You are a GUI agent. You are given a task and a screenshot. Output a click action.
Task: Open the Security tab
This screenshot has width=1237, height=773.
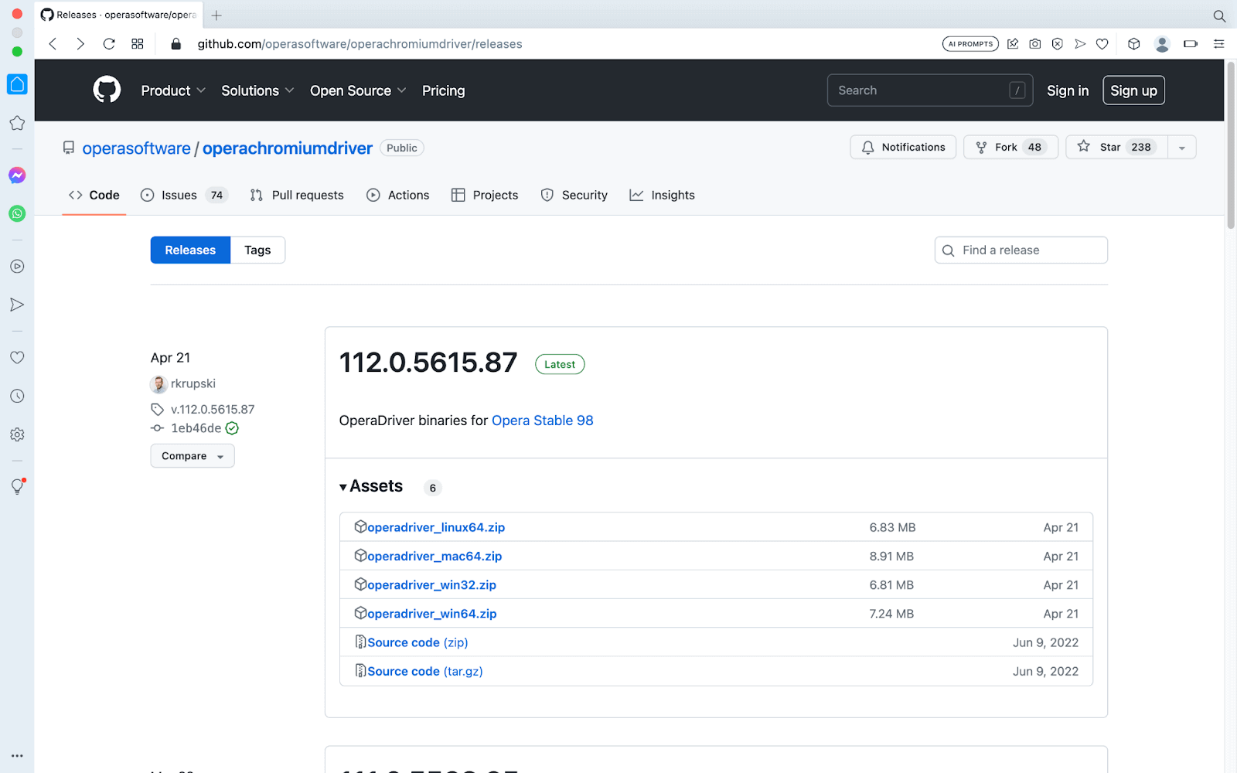tap(574, 195)
